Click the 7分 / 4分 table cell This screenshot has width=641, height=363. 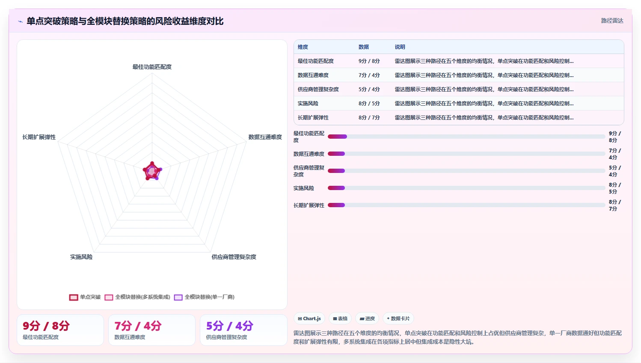coord(369,75)
